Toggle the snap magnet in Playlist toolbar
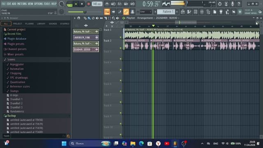 pos(78,18)
